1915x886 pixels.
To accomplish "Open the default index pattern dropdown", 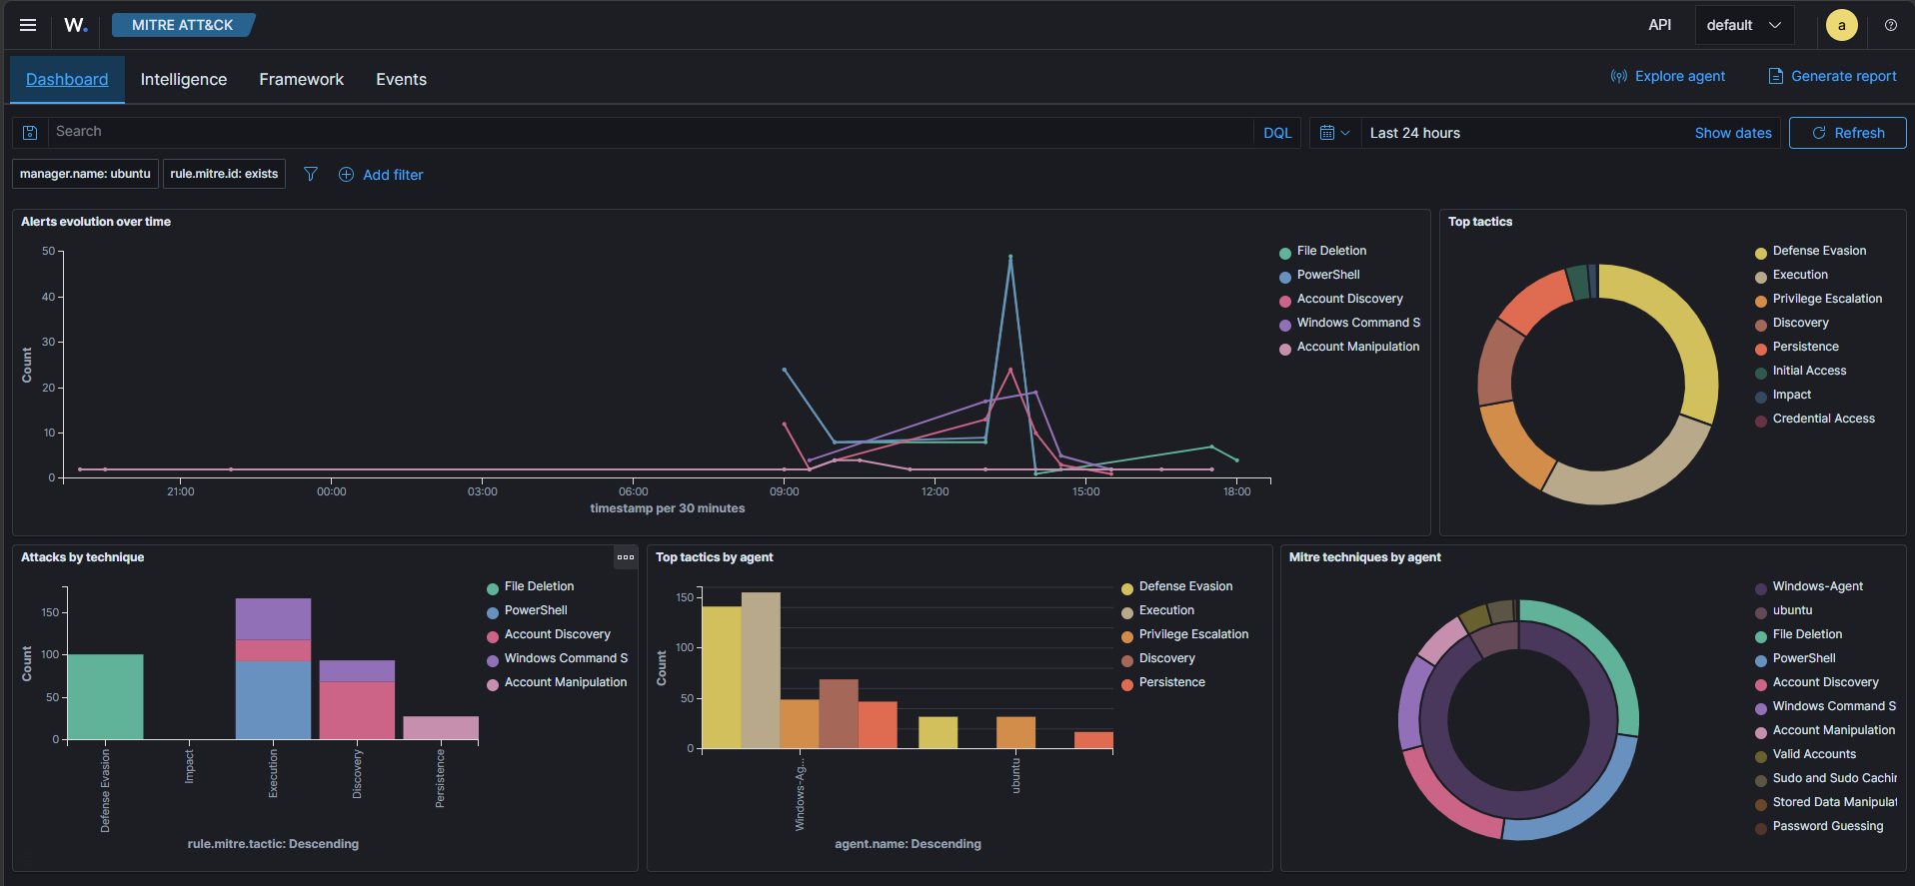I will click(1744, 25).
